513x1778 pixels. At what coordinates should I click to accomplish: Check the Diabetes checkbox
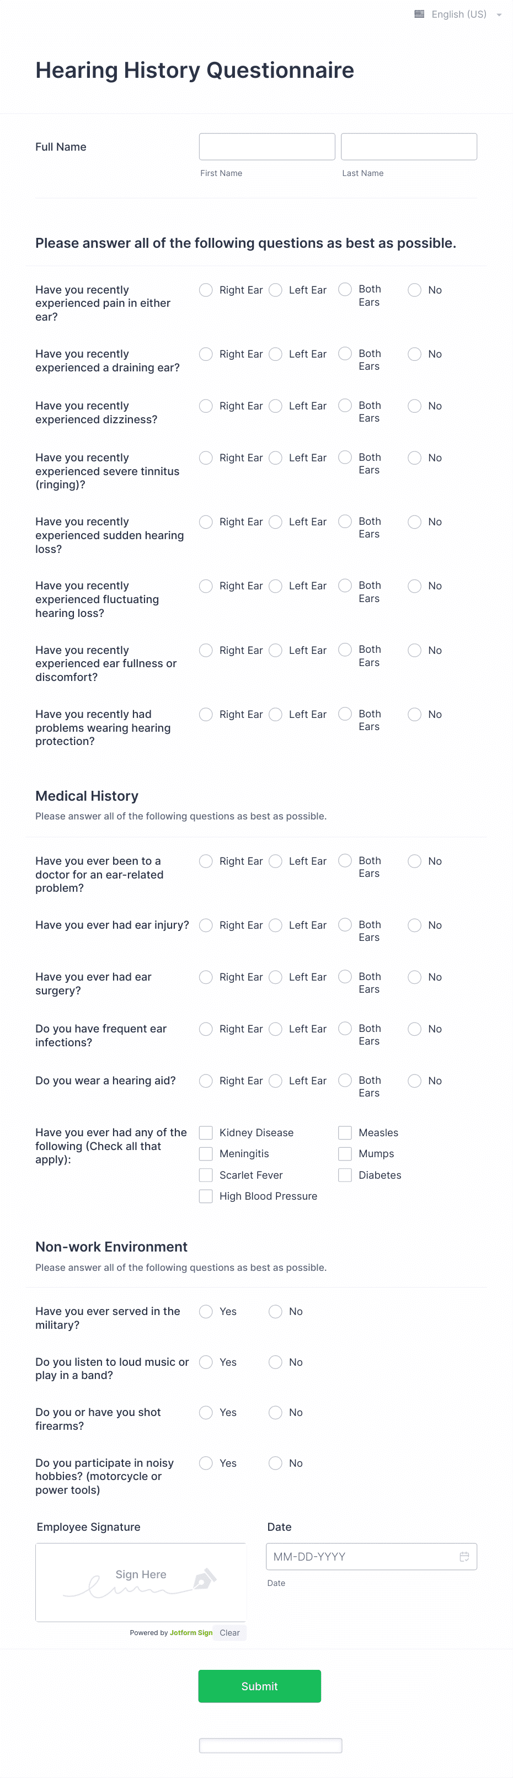(345, 1175)
